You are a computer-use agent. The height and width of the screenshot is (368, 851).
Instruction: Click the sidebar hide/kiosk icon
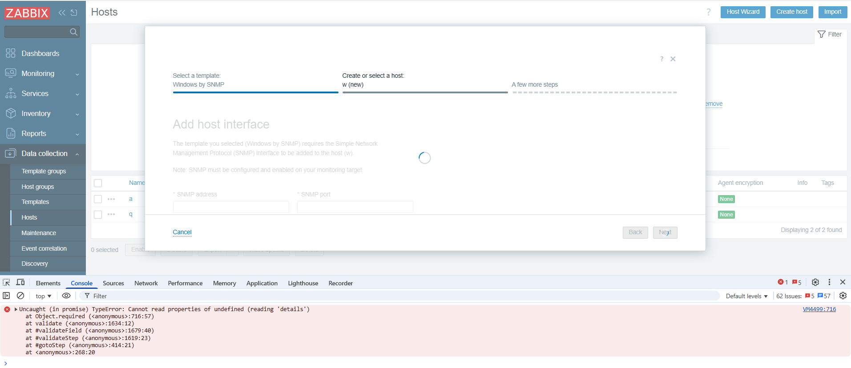coord(74,13)
